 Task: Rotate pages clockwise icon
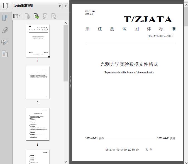tap(54, 16)
